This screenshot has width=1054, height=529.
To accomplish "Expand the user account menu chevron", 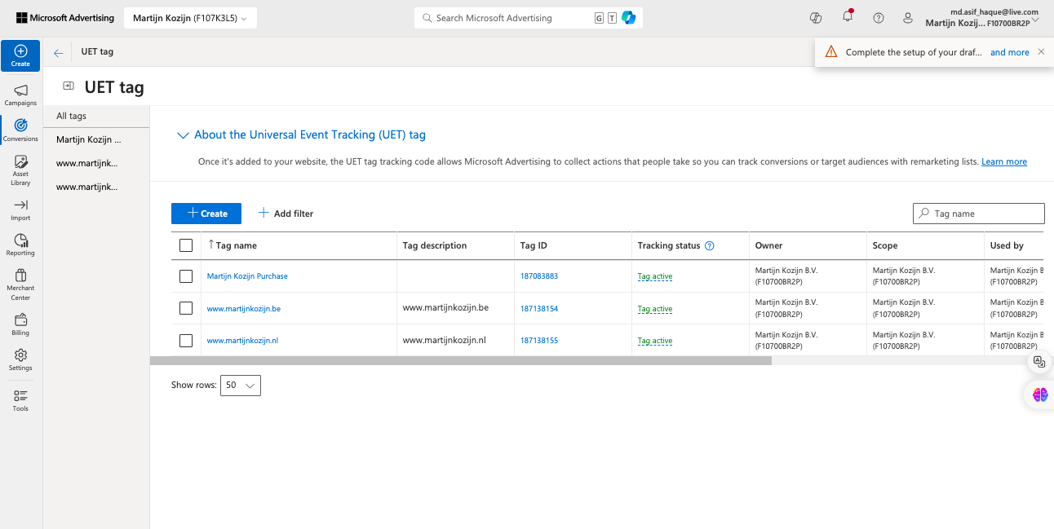I will point(1035,20).
